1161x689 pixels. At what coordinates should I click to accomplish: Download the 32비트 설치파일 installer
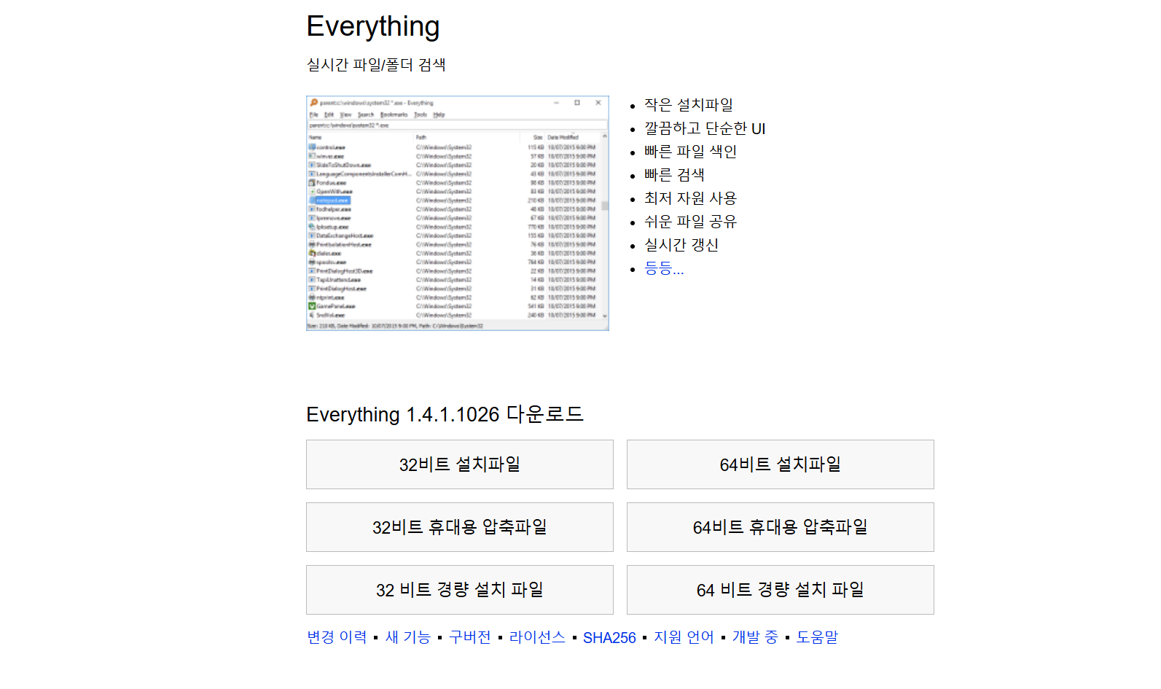[x=459, y=464]
